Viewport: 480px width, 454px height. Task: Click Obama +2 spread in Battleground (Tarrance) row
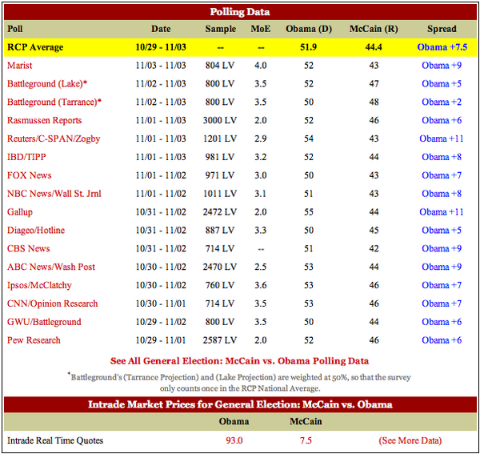pyautogui.click(x=442, y=102)
